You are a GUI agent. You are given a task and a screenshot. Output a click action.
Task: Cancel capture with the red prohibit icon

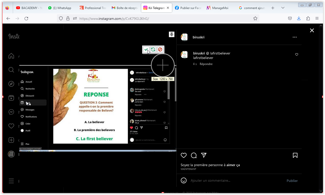(160, 50)
